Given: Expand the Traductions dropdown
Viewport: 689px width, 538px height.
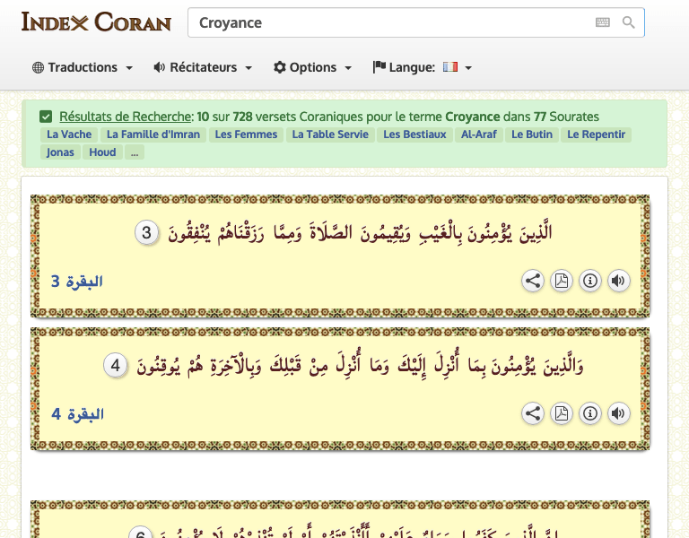Looking at the screenshot, I should [83, 67].
